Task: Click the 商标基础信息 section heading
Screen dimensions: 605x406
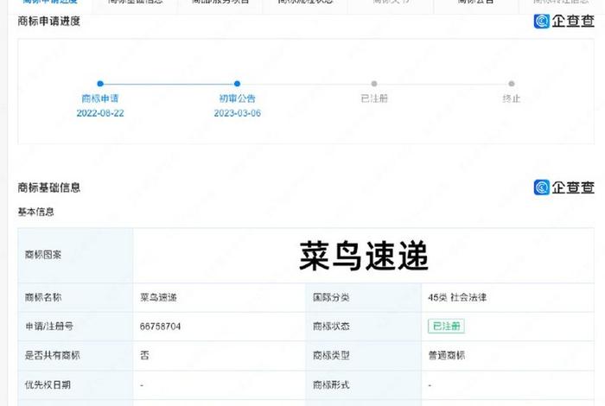Action: point(49,187)
